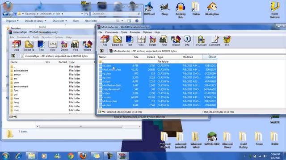Open Include in library dropdown
The image size is (286, 160).
tap(35, 21)
